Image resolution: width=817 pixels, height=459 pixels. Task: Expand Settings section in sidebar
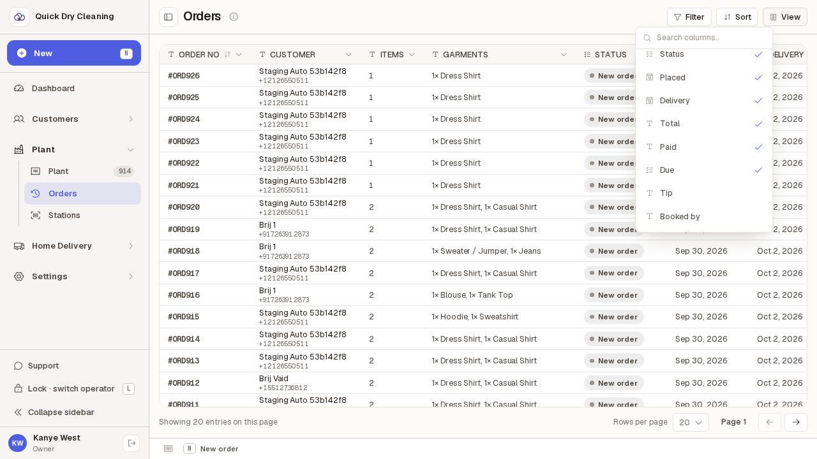74,276
